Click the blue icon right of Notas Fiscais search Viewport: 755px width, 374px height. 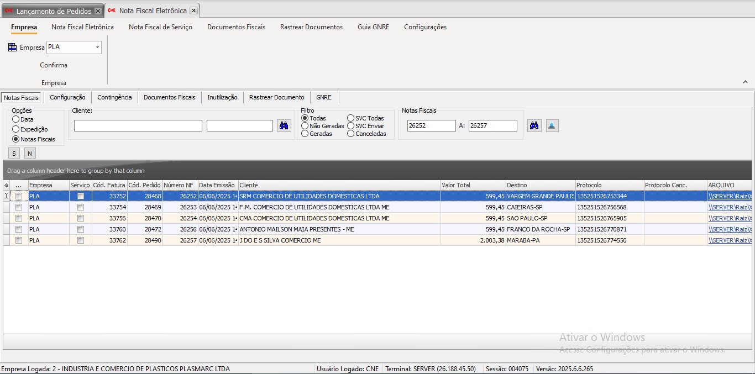click(552, 126)
